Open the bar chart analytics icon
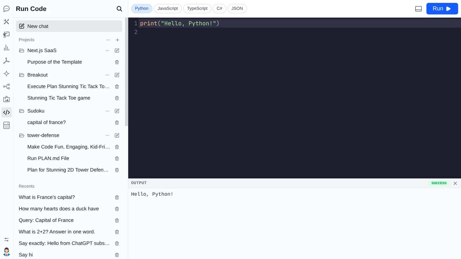The image size is (461, 259). 6,48
